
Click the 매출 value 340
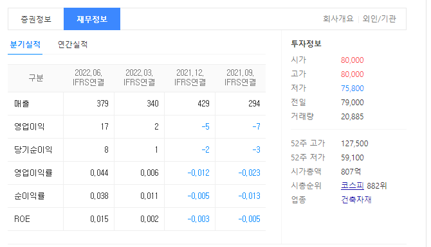pyautogui.click(x=152, y=104)
